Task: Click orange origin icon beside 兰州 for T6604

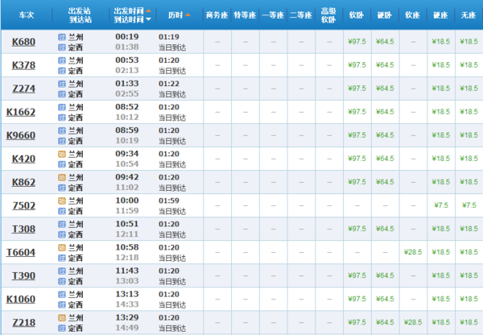Action: pyautogui.click(x=63, y=247)
